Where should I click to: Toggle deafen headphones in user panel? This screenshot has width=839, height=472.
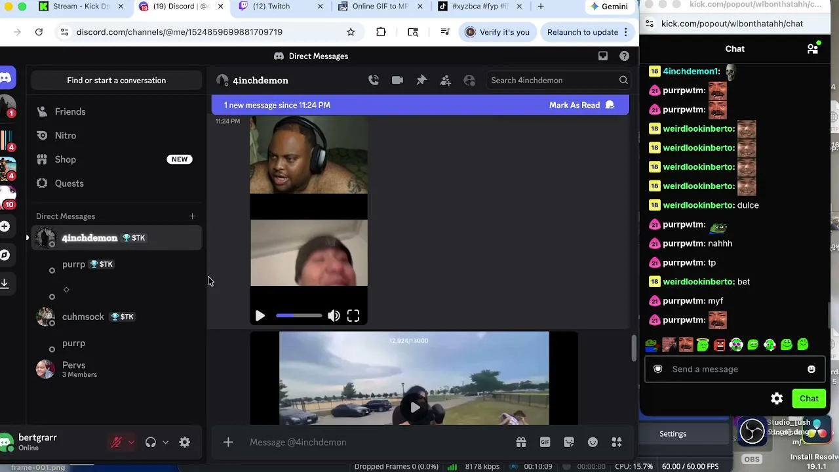pyautogui.click(x=151, y=442)
